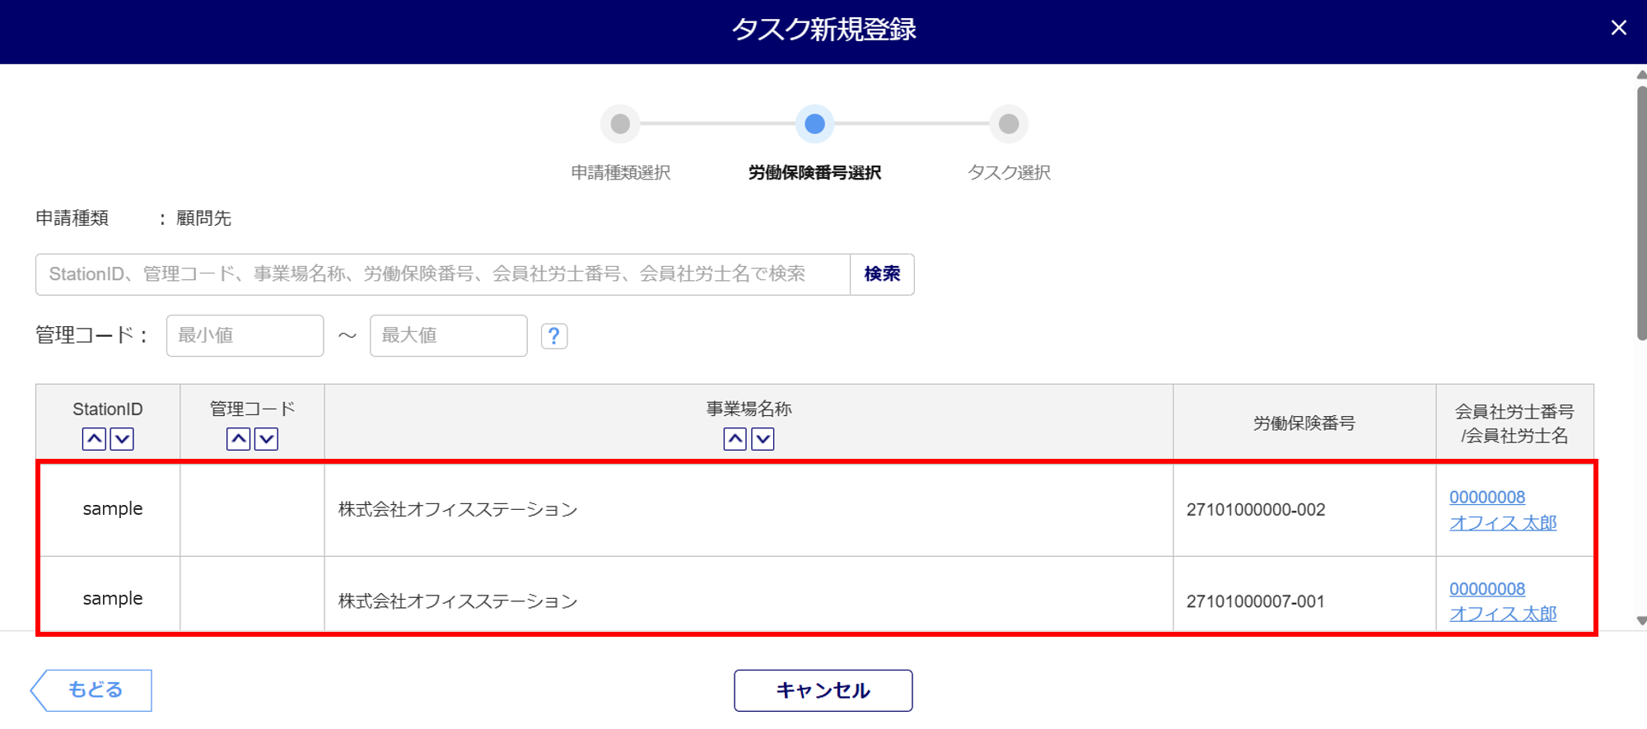Click the 労働保険番号選択 step circle
The height and width of the screenshot is (729, 1647).
point(814,124)
